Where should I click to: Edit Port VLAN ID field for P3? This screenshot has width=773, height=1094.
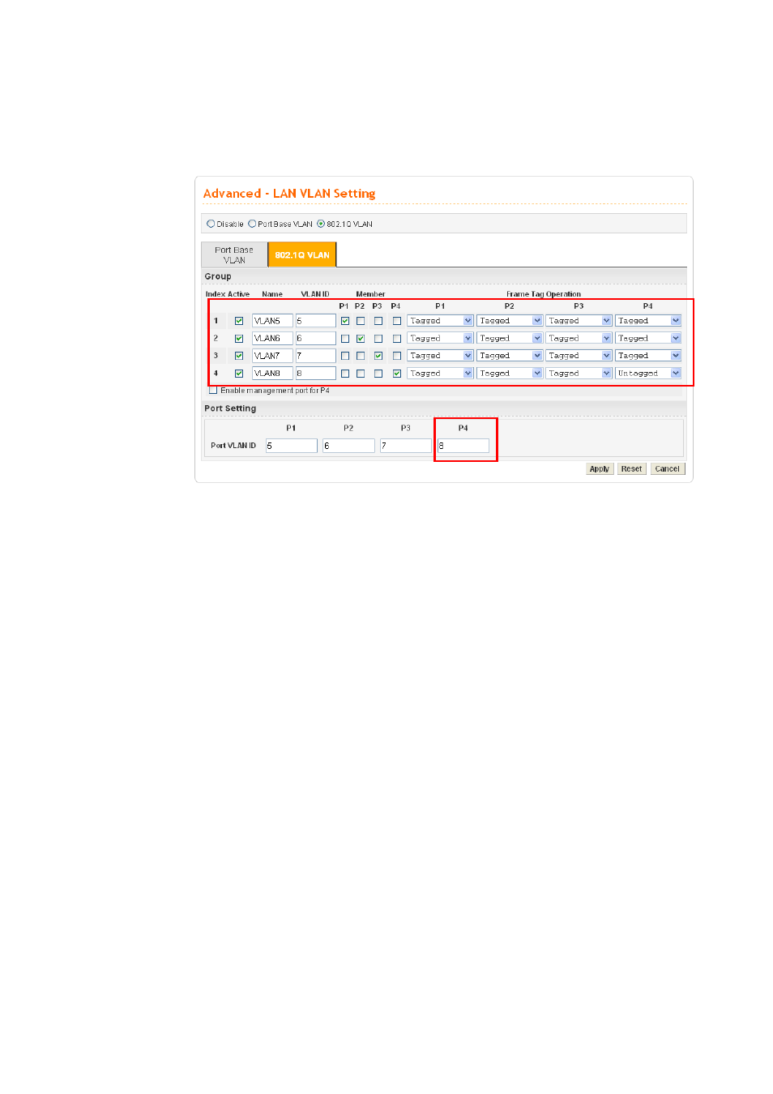[x=406, y=446]
